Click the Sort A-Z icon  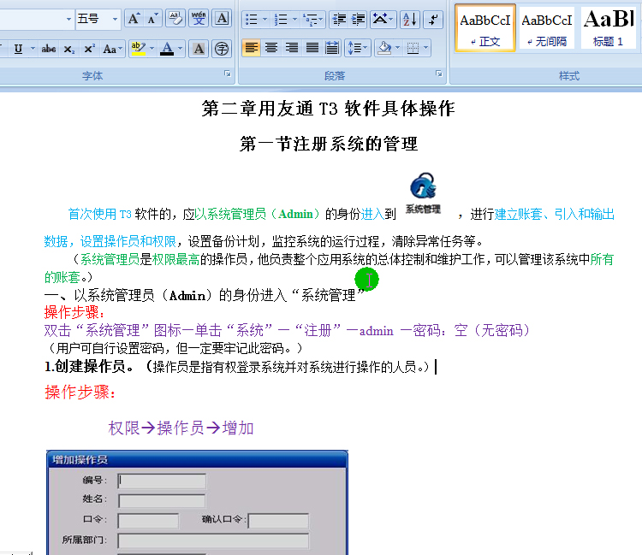(410, 19)
